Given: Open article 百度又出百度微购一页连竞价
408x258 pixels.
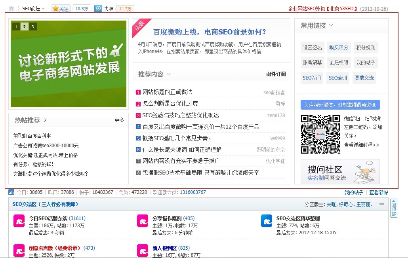Looking at the screenshot, I should click(201, 127).
